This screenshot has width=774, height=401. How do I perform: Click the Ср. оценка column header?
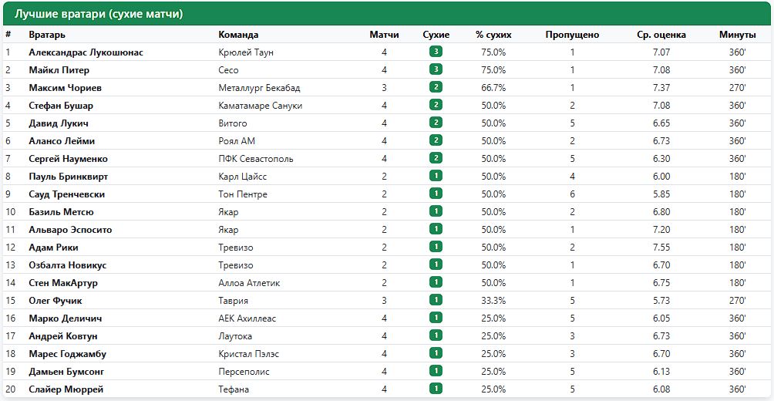point(661,35)
